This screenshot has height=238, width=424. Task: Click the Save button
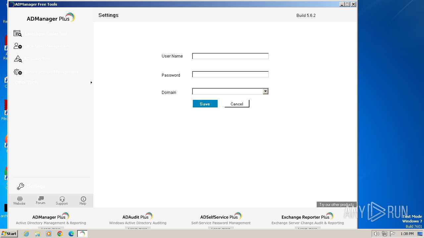coord(205,104)
